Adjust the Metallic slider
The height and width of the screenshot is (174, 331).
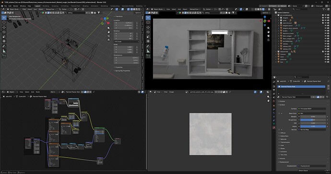click(x=313, y=116)
